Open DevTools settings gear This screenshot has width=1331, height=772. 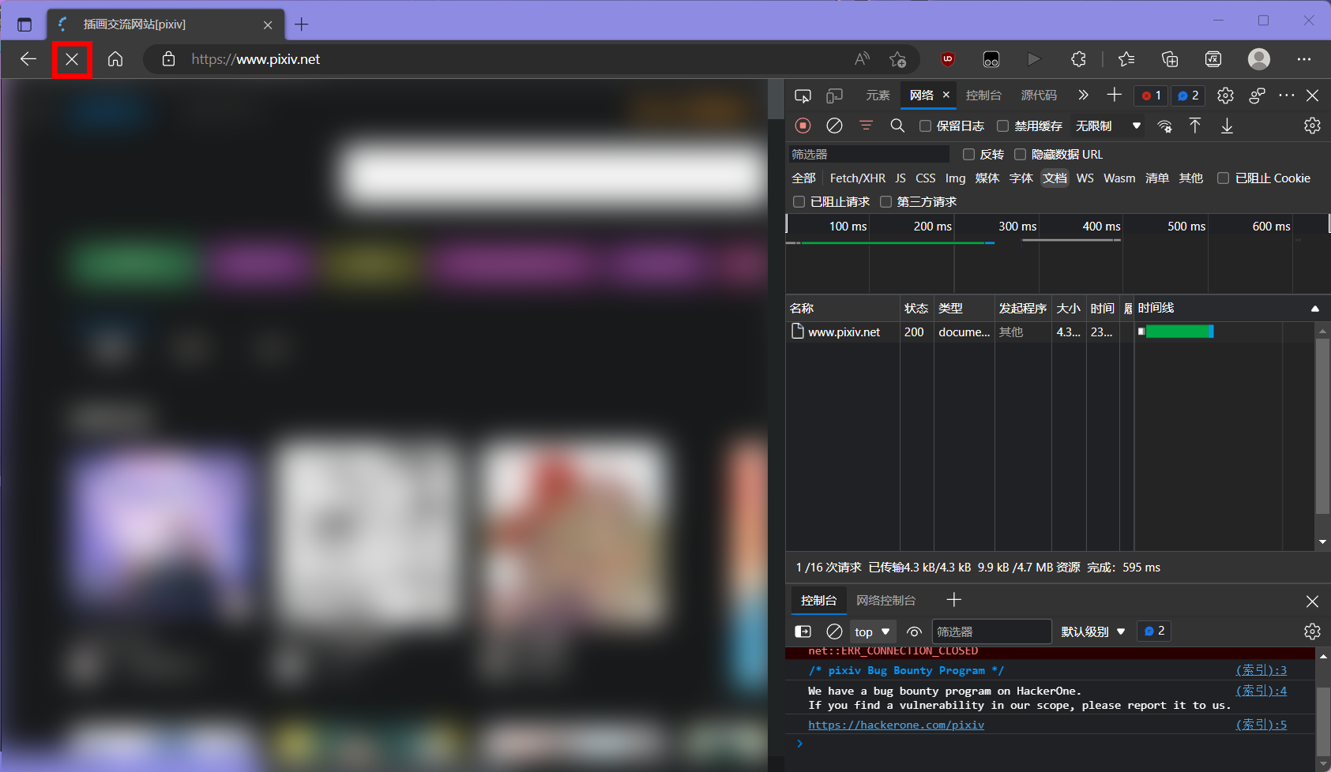pyautogui.click(x=1225, y=96)
